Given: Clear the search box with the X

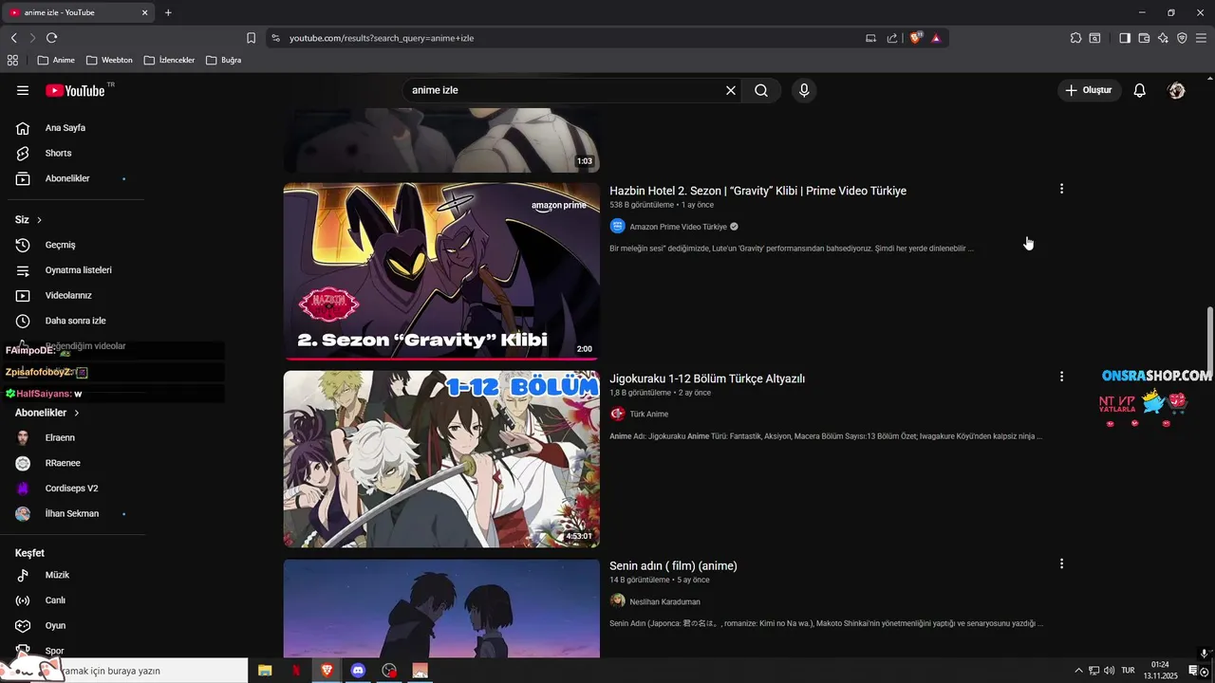Looking at the screenshot, I should coord(731,90).
